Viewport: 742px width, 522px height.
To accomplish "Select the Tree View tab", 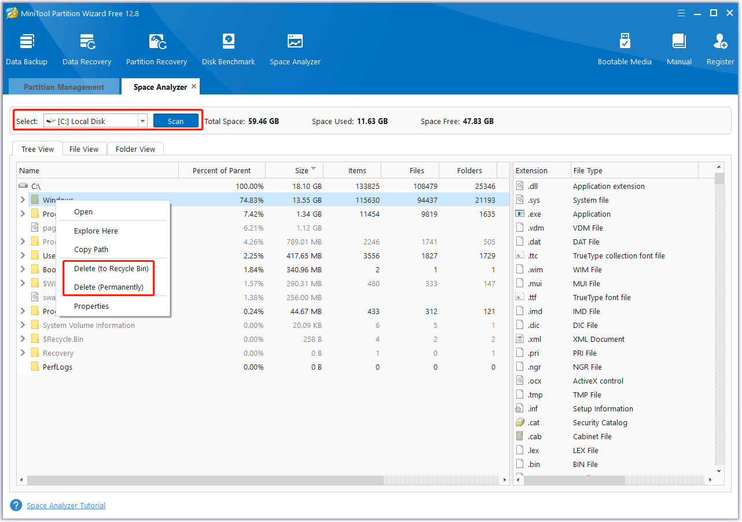I will pos(38,149).
